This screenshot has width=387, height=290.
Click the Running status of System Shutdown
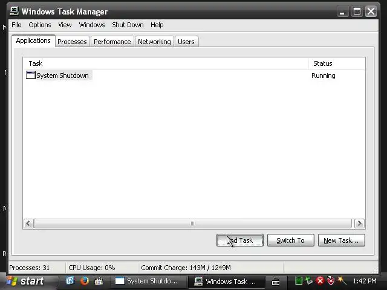point(324,76)
